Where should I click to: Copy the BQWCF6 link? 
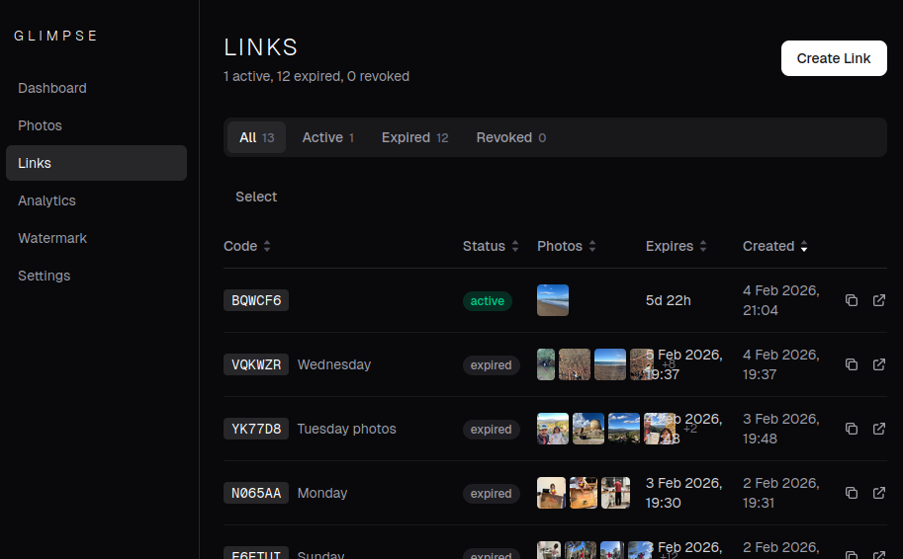852,300
